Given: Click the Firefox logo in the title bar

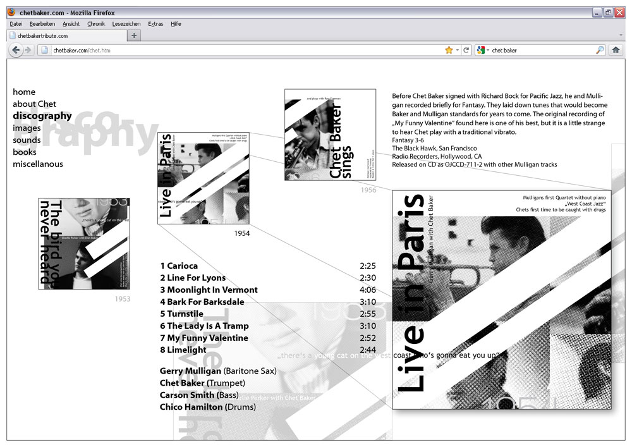Looking at the screenshot, I should pos(11,13).
